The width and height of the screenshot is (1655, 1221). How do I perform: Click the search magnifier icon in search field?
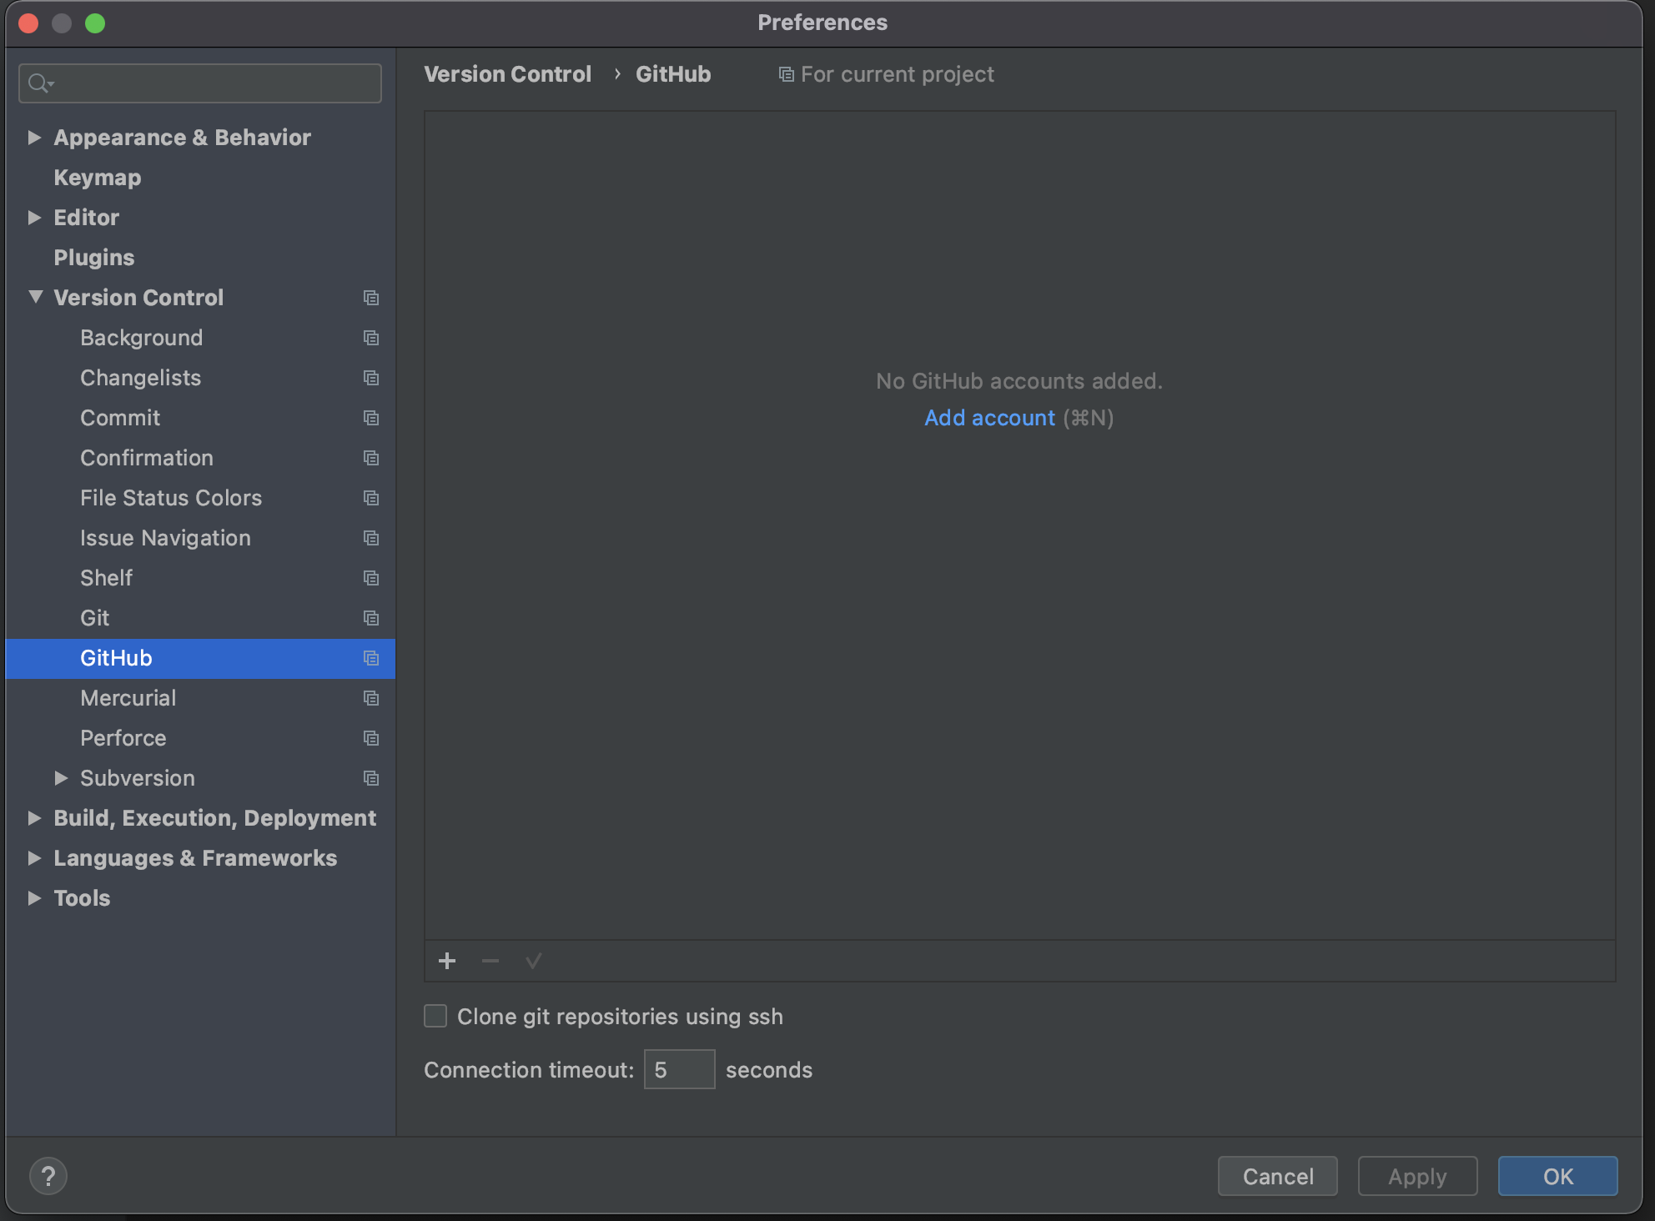pyautogui.click(x=38, y=83)
